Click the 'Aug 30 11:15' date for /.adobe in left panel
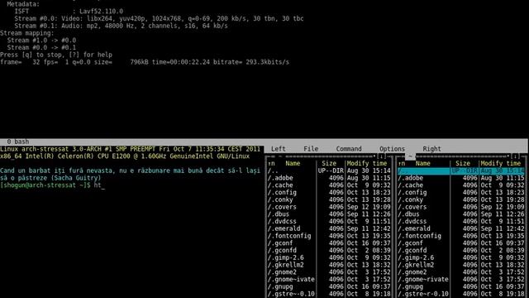 pyautogui.click(x=369, y=178)
